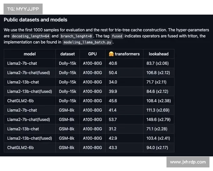Select the branch_lenght=8 code tag
Screen dimensions: 213x171
[x=76, y=36]
